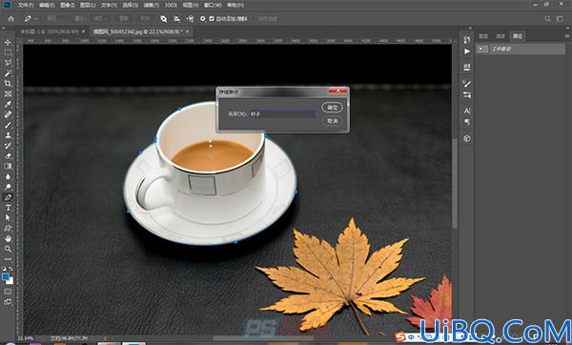Viewport: 572px width, 345px height.
Task: Select the History Brush tool
Action: 8,146
